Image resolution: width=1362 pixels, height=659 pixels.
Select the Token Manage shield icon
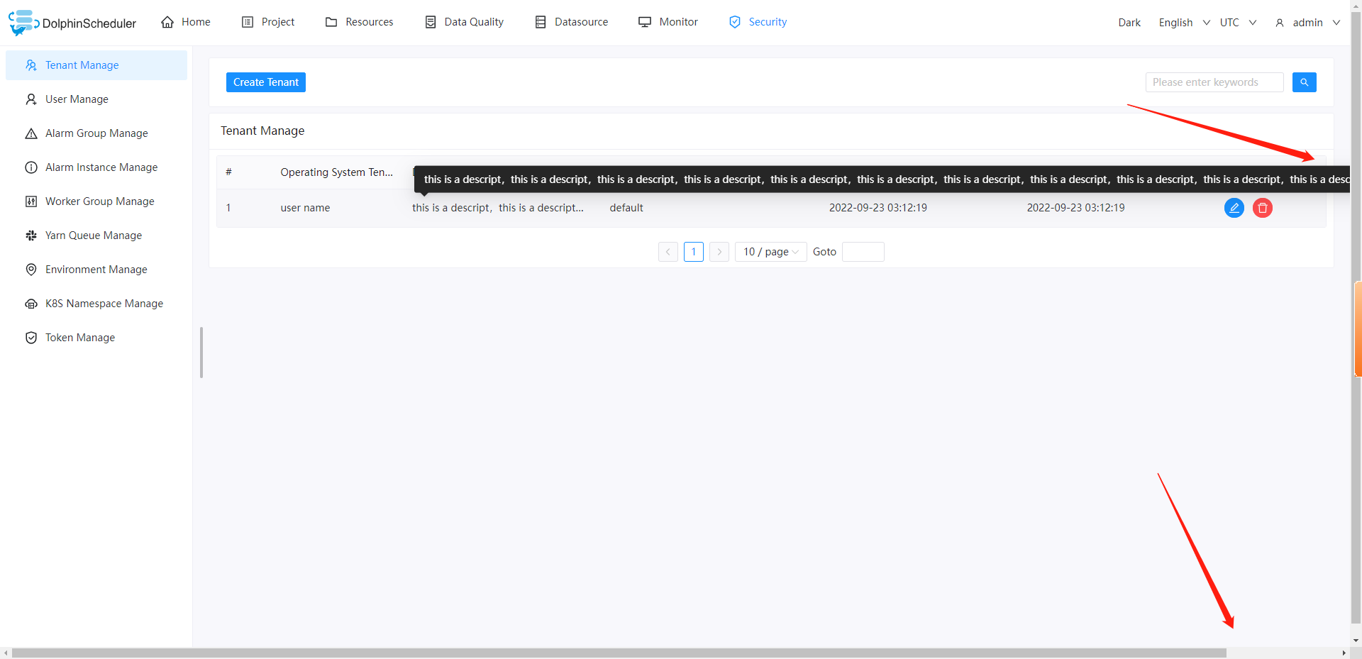pos(31,338)
